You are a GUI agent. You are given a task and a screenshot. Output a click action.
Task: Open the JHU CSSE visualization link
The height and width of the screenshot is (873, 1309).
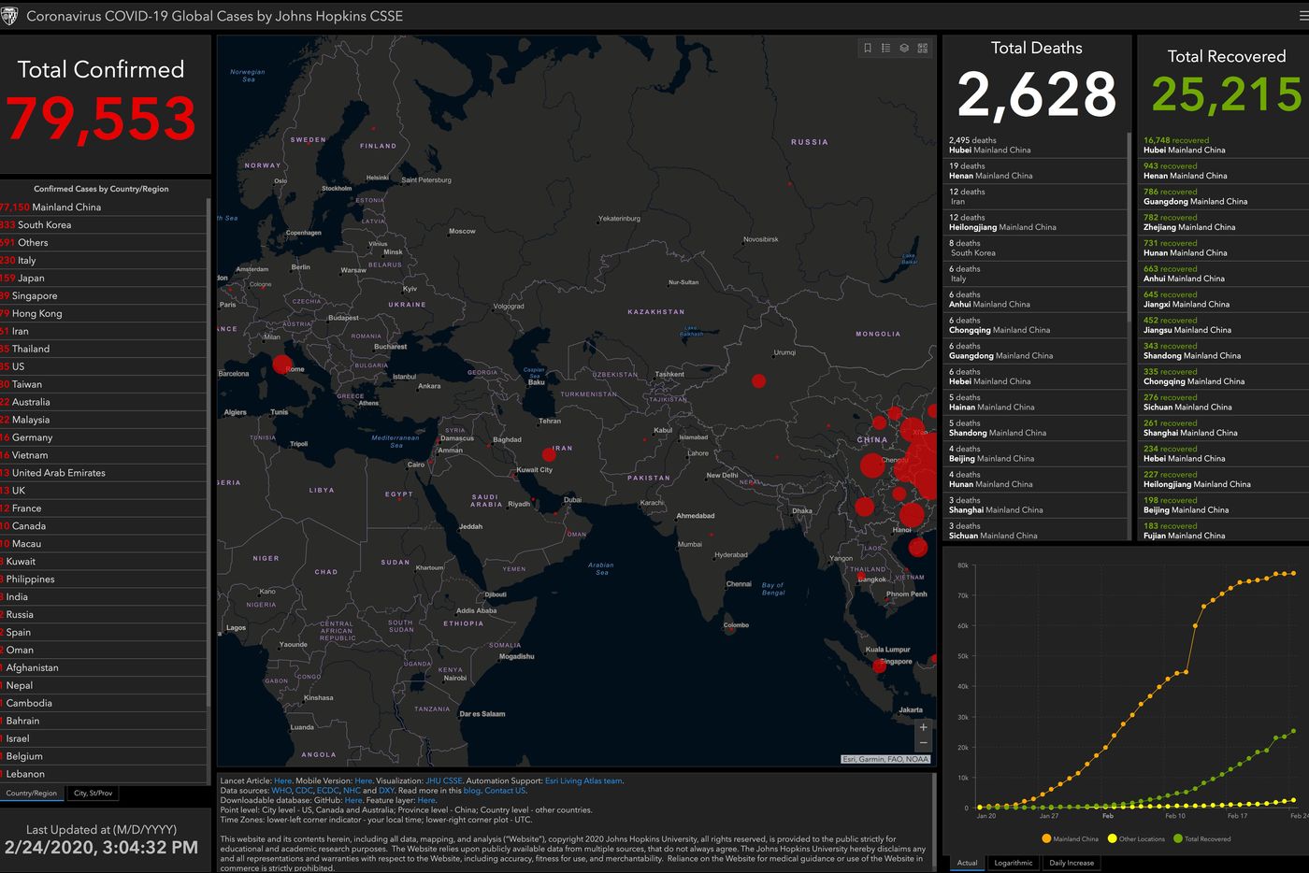444,780
